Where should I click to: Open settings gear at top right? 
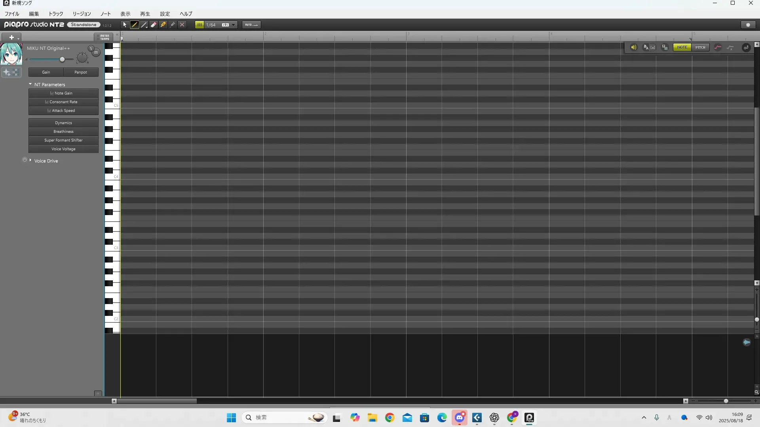click(x=748, y=25)
